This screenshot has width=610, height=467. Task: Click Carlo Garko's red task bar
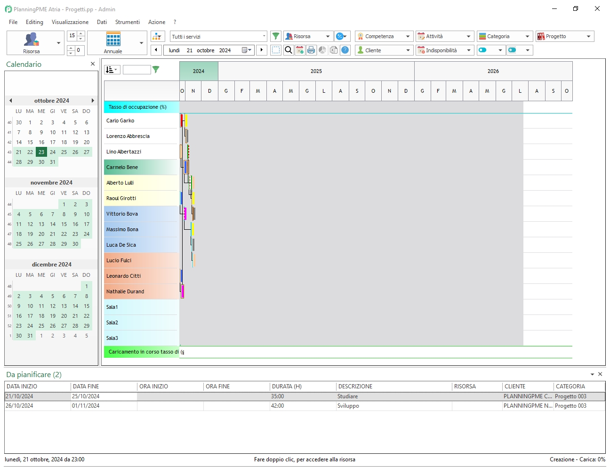point(182,121)
